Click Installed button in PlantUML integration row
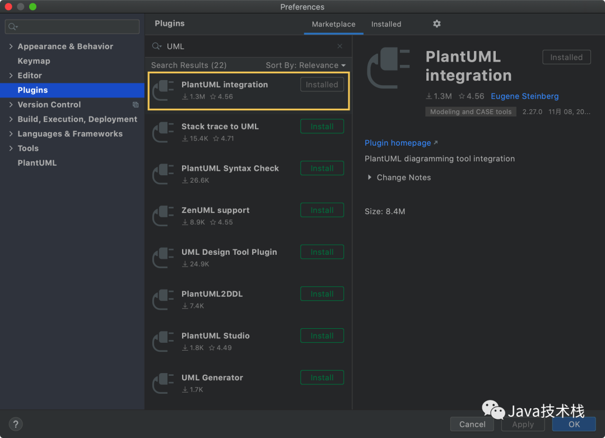The image size is (605, 438). coord(322,85)
